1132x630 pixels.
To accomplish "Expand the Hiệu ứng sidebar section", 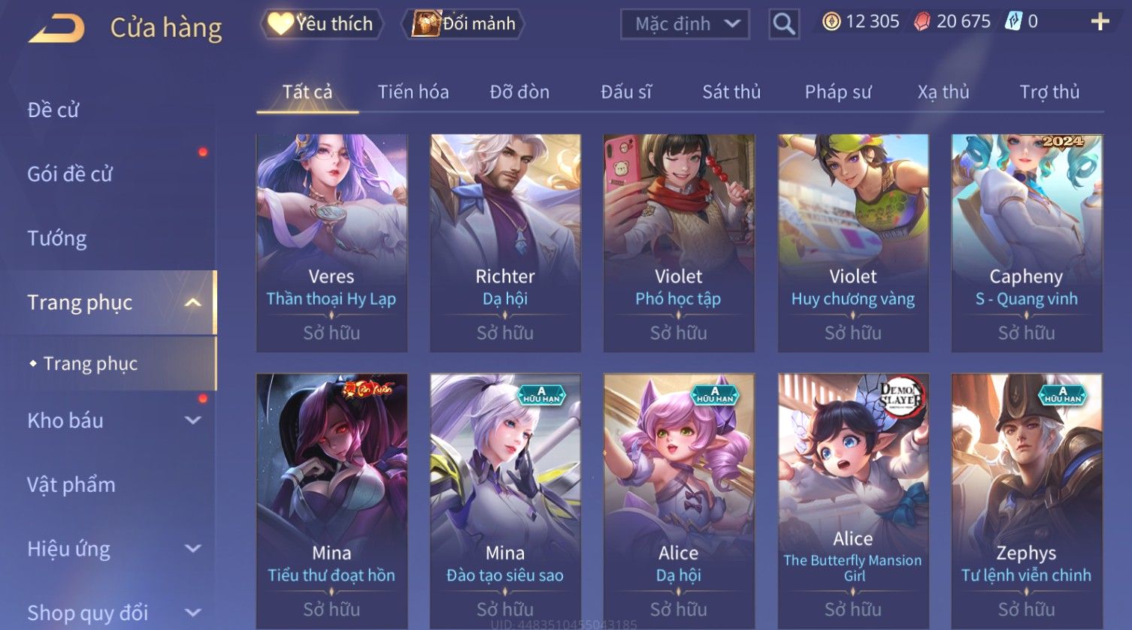I will (x=193, y=549).
